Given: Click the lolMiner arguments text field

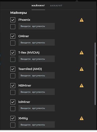Looking at the screenshot, I should [x=37, y=108].
